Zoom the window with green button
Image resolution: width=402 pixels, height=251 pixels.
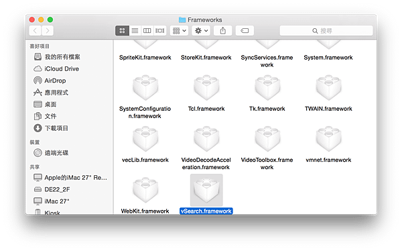[50, 19]
